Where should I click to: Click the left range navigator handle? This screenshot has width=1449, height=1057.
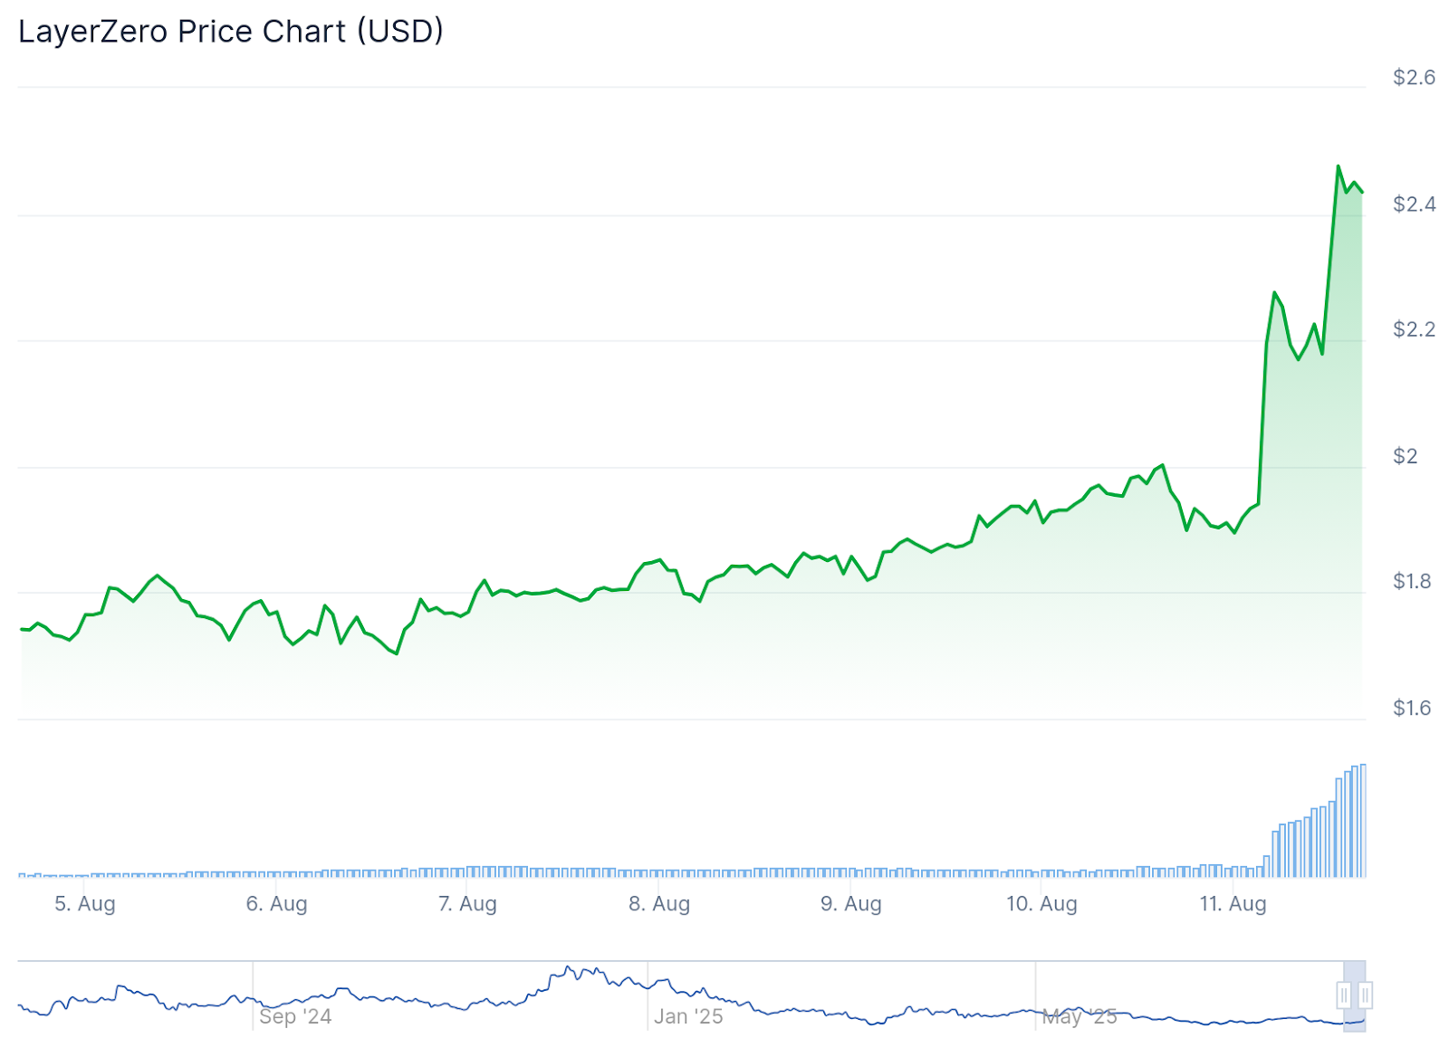coord(1344,995)
